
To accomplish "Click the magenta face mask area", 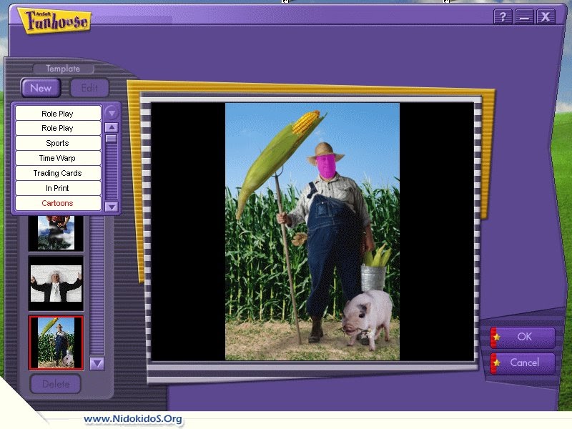I will click(x=325, y=166).
